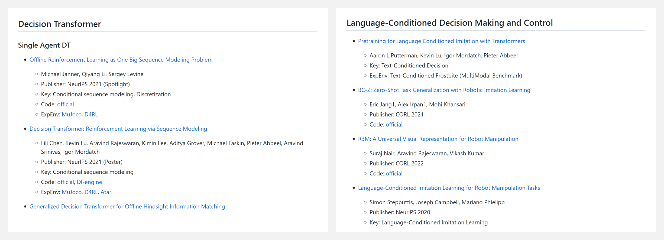Open Decision Transformer: Reinforcement Learning via Sequence Modeling
The width and height of the screenshot is (664, 240).
[118, 129]
